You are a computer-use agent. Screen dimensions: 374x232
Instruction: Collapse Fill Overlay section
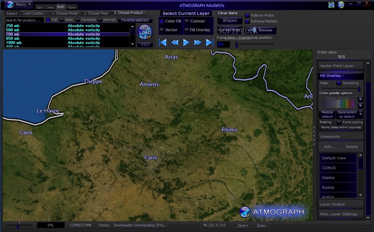coord(341,76)
